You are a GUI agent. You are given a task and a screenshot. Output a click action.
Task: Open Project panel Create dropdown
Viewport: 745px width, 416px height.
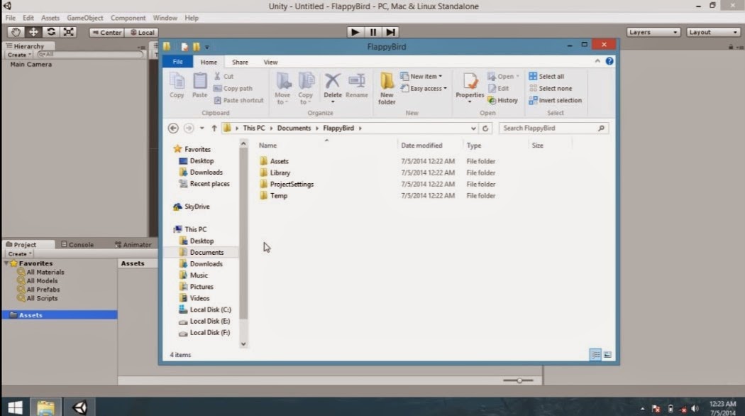click(x=19, y=254)
